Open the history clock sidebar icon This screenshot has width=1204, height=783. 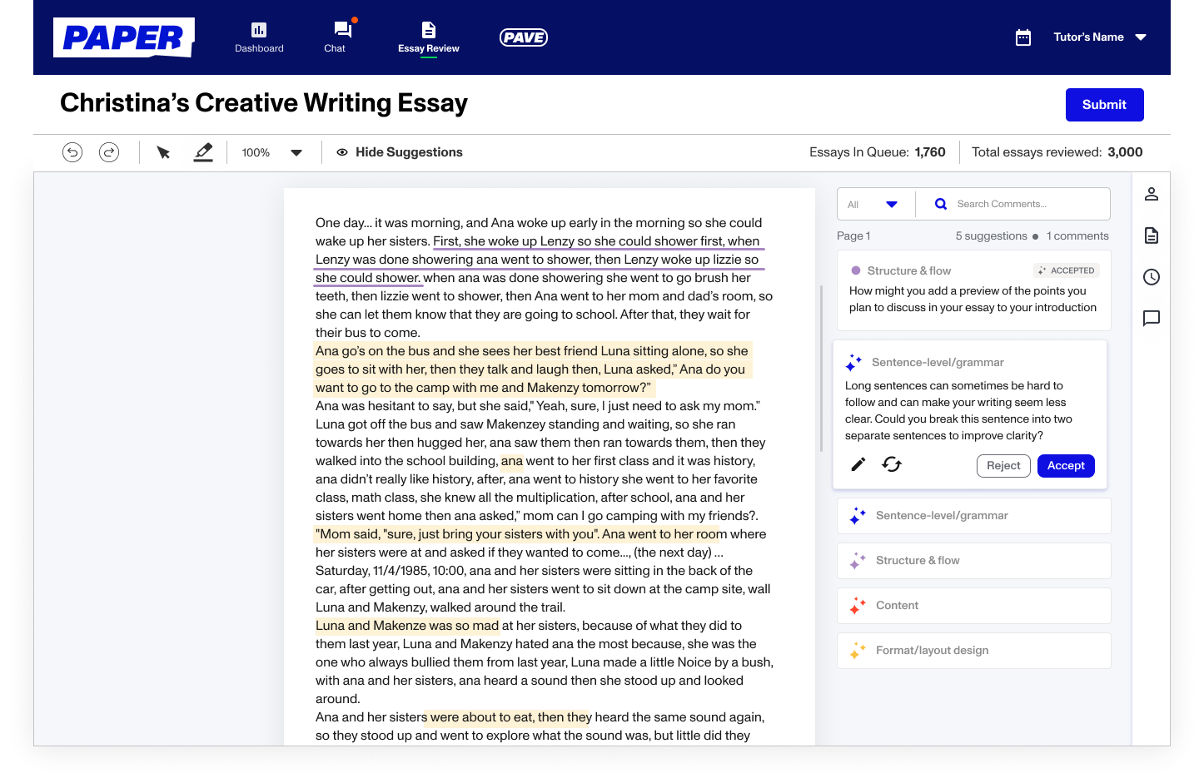pyautogui.click(x=1152, y=277)
